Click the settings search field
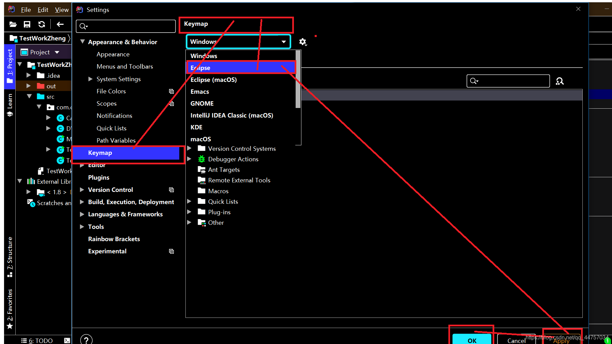The width and height of the screenshot is (612, 344). pyautogui.click(x=126, y=26)
